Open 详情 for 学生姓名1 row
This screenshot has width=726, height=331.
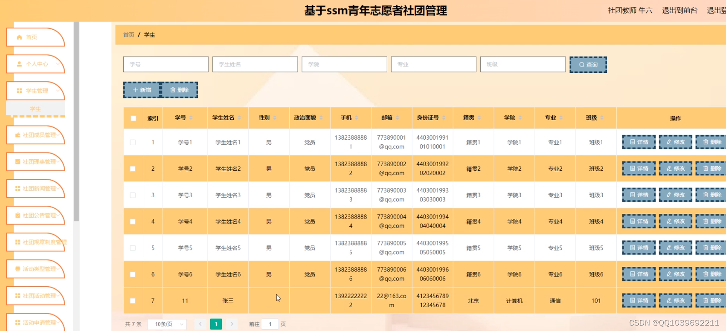pyautogui.click(x=639, y=142)
